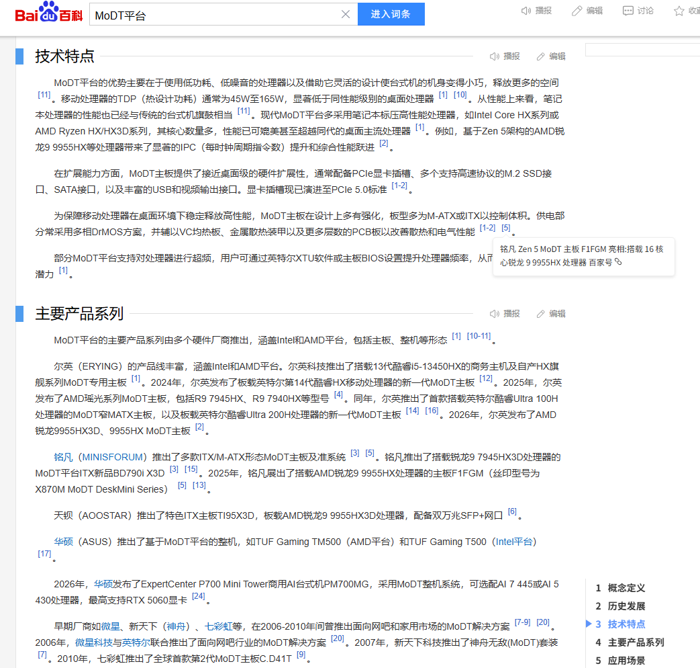Open 华硕 link before (ASUS)
This screenshot has width=700, height=668.
click(x=63, y=542)
